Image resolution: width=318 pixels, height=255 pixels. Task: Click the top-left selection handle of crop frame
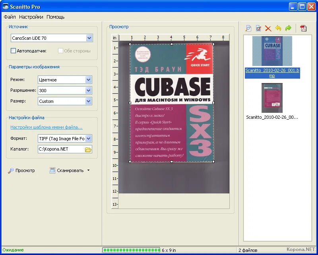130,44
